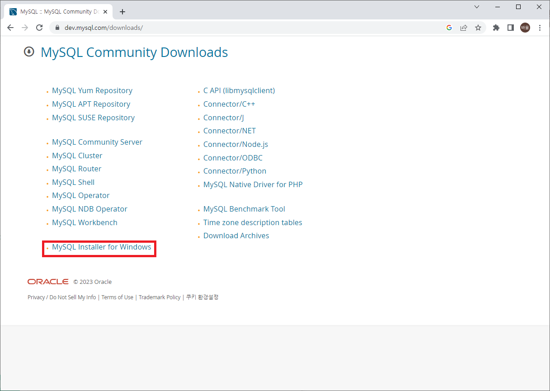Image resolution: width=550 pixels, height=391 pixels.
Task: Open the 쿠키 환경설정 footer link
Action: click(x=202, y=297)
